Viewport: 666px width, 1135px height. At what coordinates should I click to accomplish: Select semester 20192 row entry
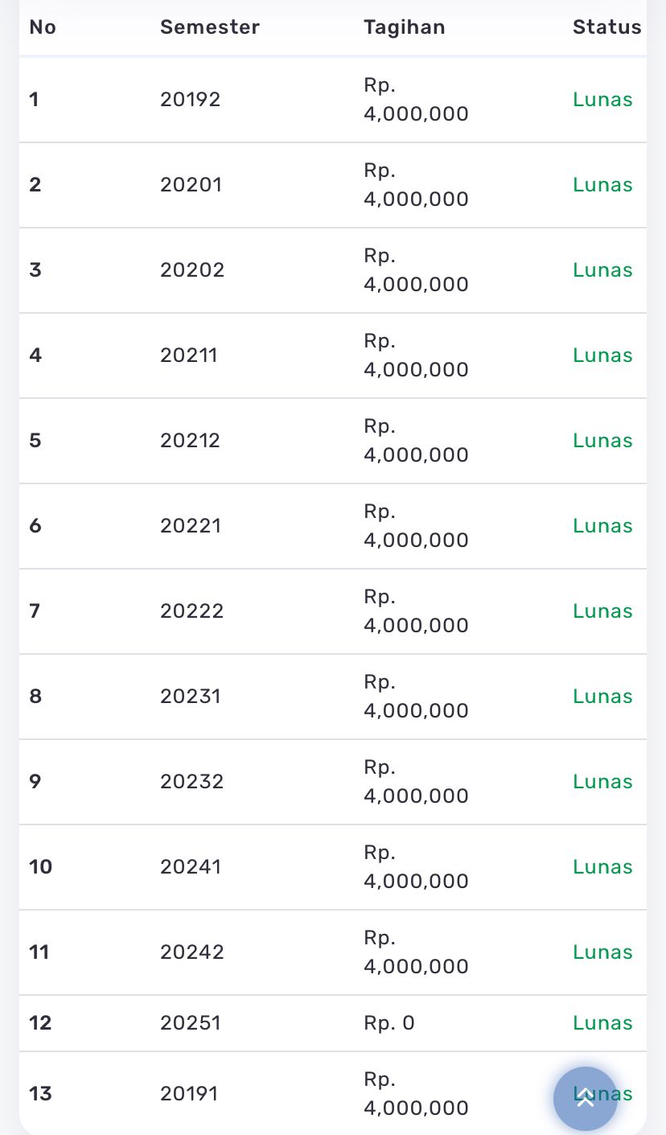[x=190, y=100]
